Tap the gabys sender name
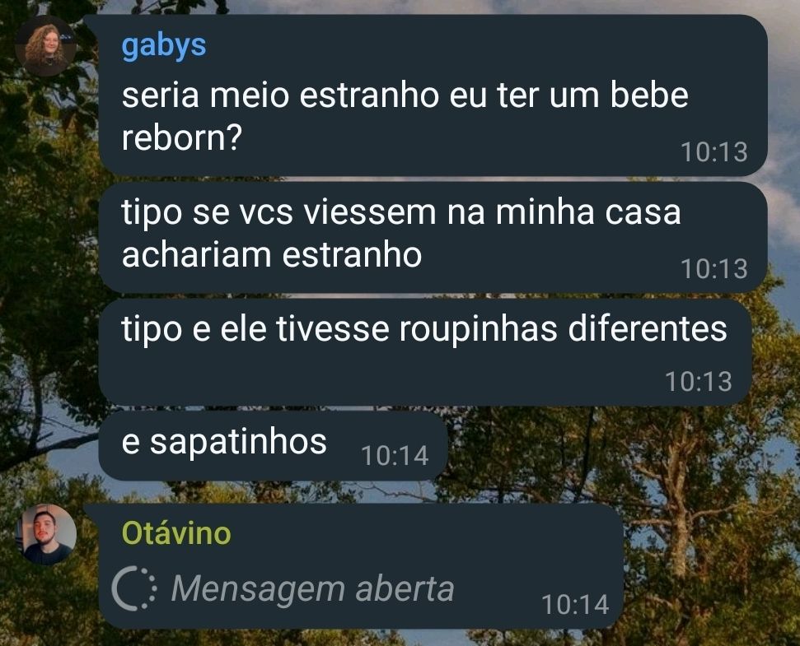Screen dimensions: 800x646 coord(164,46)
